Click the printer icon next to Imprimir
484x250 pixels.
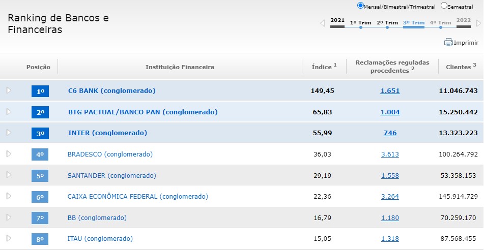448,43
